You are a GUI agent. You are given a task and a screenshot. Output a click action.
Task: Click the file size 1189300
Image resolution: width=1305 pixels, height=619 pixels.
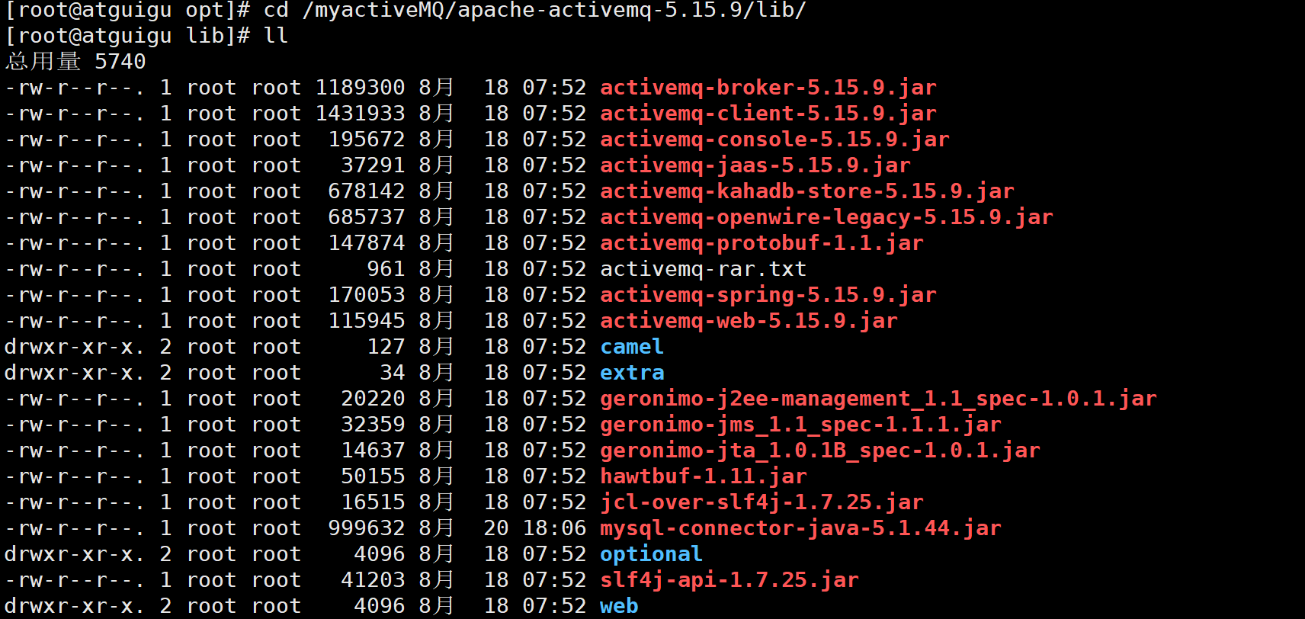point(361,88)
